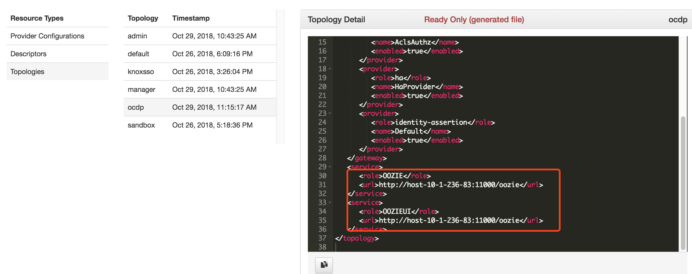Click the Default name line 25
This screenshot has height=274, width=692.
click(x=411, y=131)
